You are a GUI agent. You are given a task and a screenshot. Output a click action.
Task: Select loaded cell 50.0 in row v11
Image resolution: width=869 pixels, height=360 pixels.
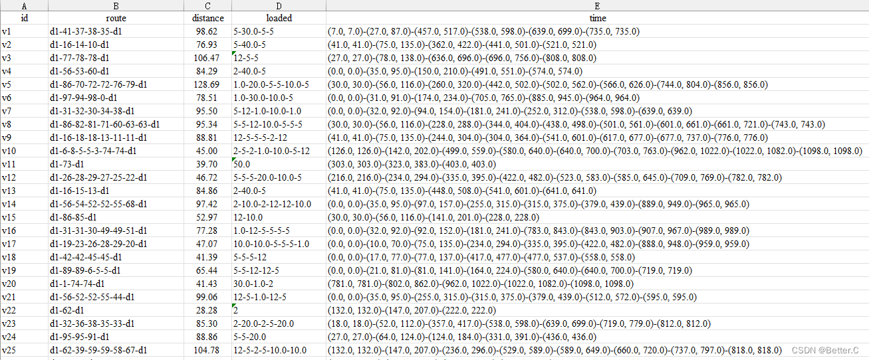(x=279, y=164)
